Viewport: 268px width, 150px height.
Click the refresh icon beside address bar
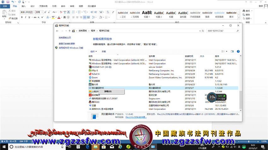coord(203,31)
